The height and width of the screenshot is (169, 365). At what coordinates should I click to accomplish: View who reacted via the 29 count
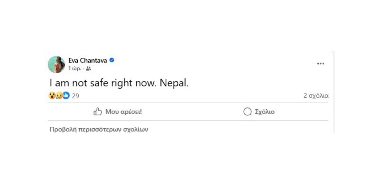click(75, 96)
